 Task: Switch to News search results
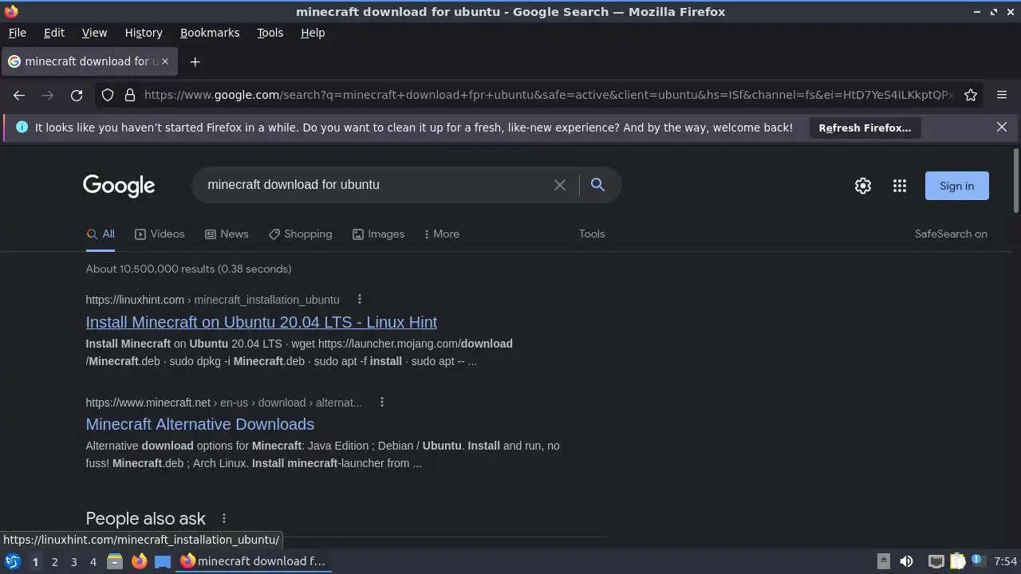tap(227, 234)
